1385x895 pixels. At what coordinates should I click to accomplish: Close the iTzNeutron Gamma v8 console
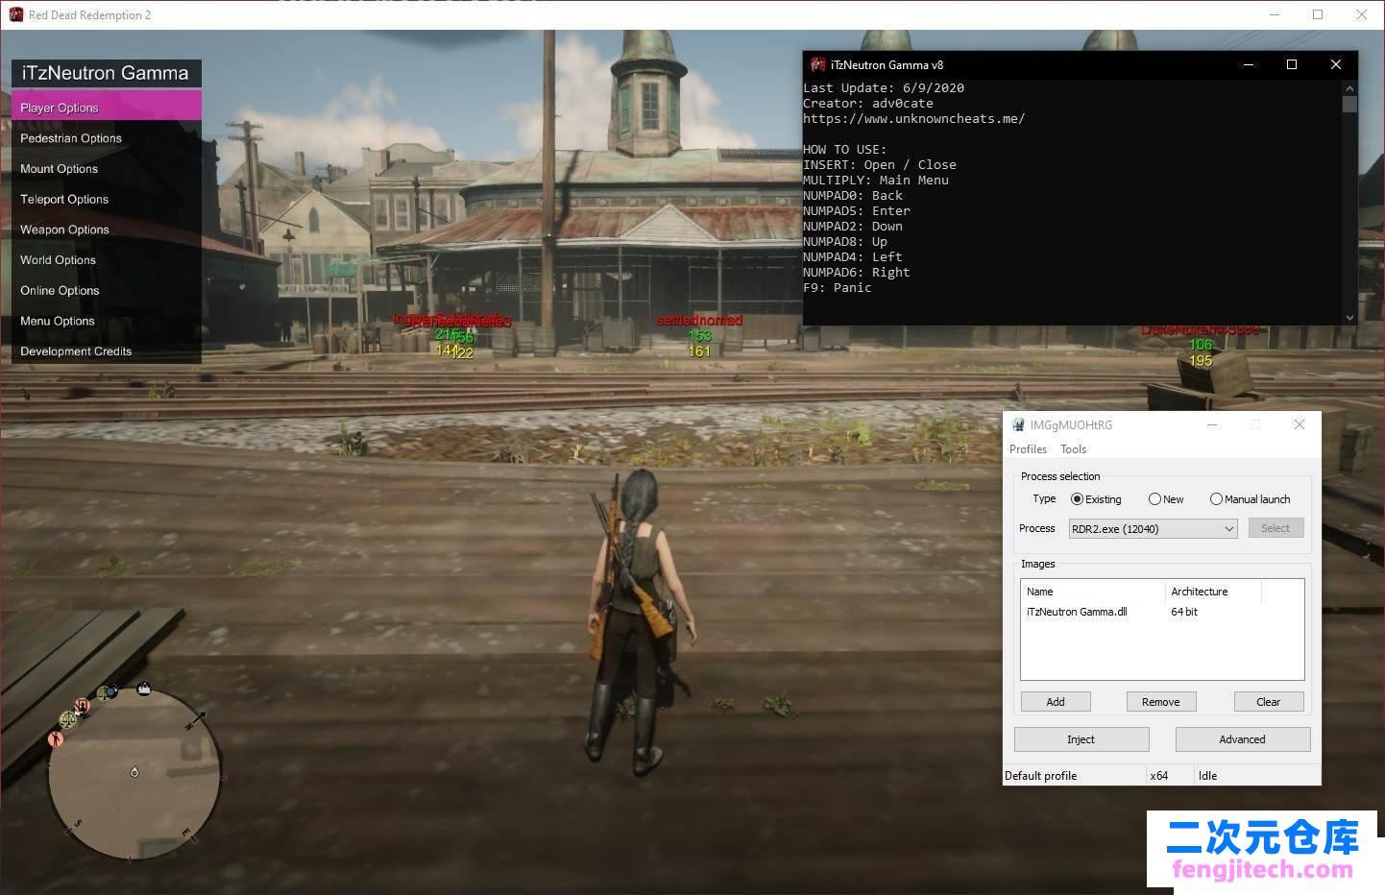(1335, 64)
